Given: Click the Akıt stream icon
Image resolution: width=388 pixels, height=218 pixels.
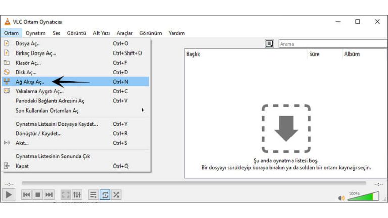Looking at the screenshot, I should 7,143.
